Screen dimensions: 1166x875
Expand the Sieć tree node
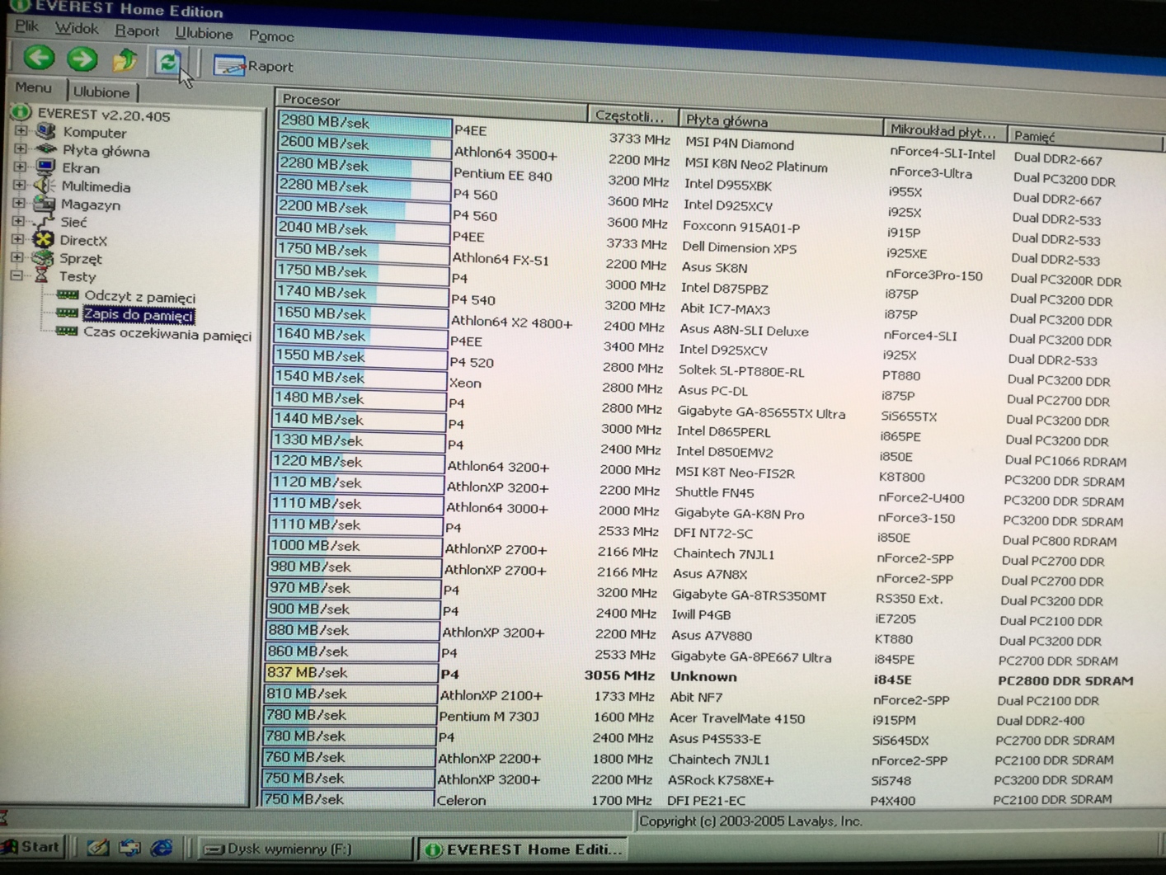pyautogui.click(x=18, y=221)
